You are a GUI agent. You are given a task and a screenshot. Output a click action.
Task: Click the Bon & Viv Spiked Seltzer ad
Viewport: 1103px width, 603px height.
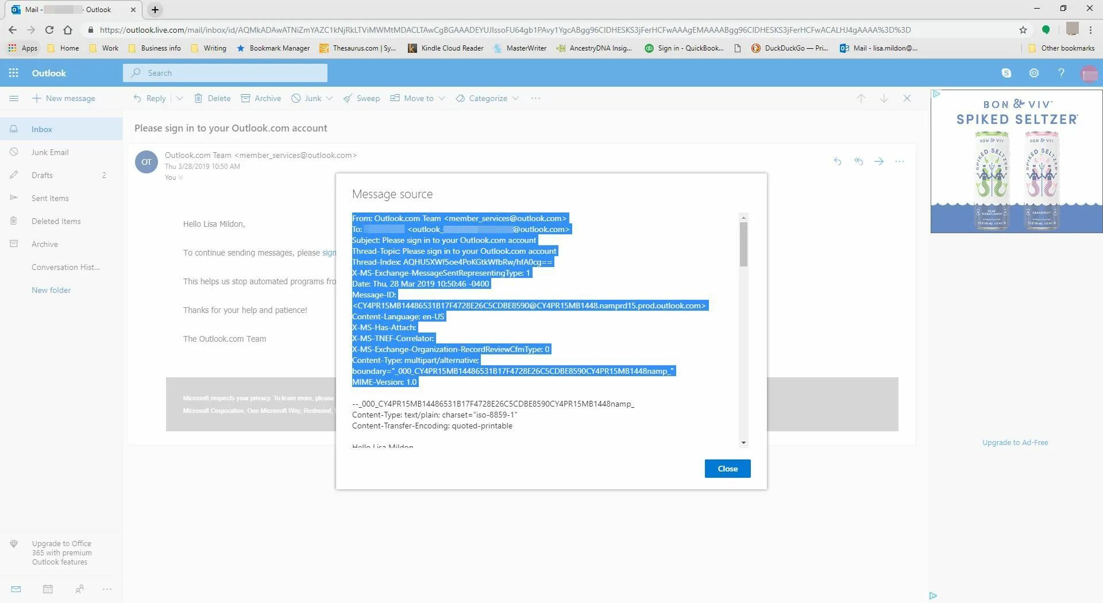click(x=1016, y=161)
